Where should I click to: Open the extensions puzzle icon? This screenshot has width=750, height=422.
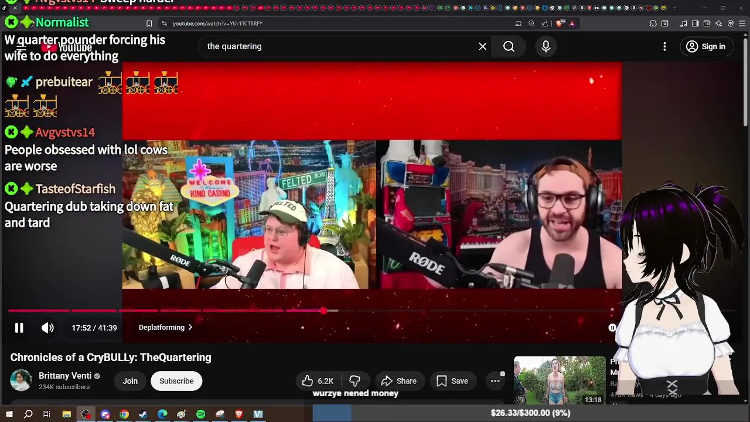click(x=653, y=23)
